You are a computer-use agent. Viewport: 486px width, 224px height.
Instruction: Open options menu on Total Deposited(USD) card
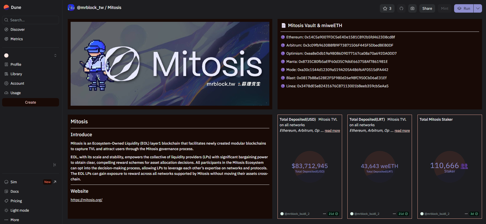point(324,214)
